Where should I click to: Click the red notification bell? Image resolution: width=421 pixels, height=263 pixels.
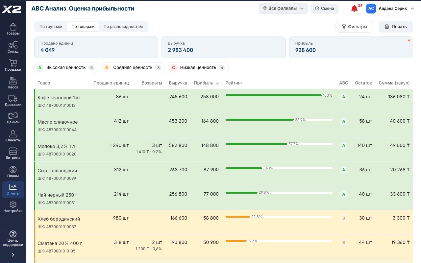click(354, 9)
